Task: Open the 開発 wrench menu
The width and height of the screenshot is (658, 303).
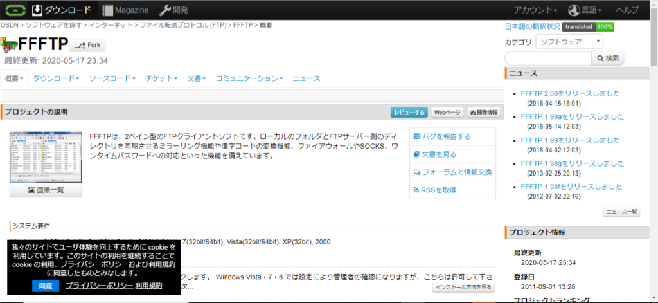Action: pos(173,10)
